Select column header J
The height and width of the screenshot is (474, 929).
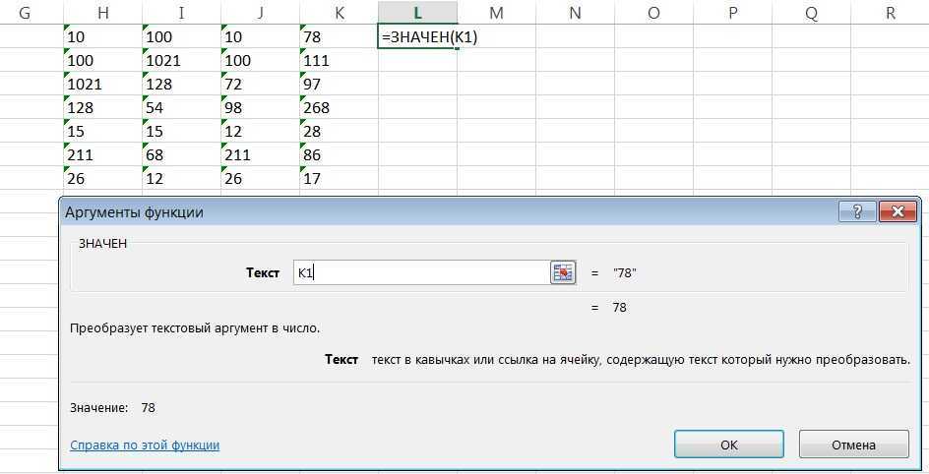click(260, 13)
